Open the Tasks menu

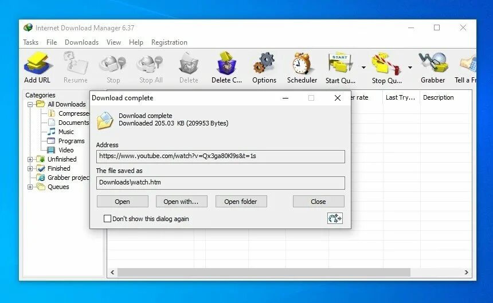[31, 42]
